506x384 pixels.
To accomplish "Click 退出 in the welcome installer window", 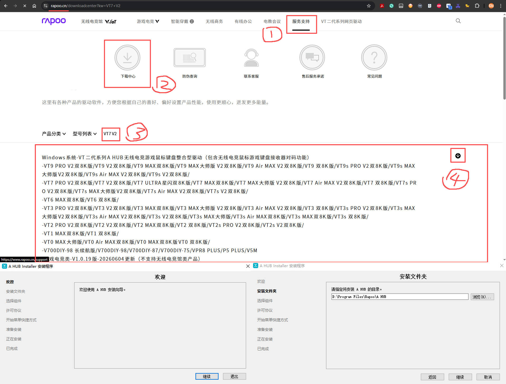I will pos(234,376).
